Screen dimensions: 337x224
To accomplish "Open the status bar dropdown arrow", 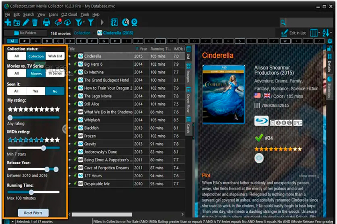I will point(13,221).
